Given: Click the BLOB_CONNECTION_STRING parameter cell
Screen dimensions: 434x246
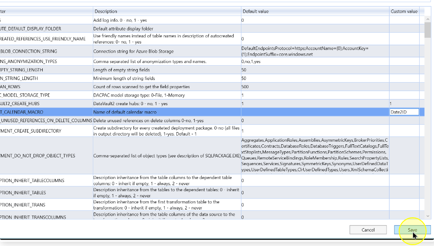Looking at the screenshot, I should [x=46, y=51].
